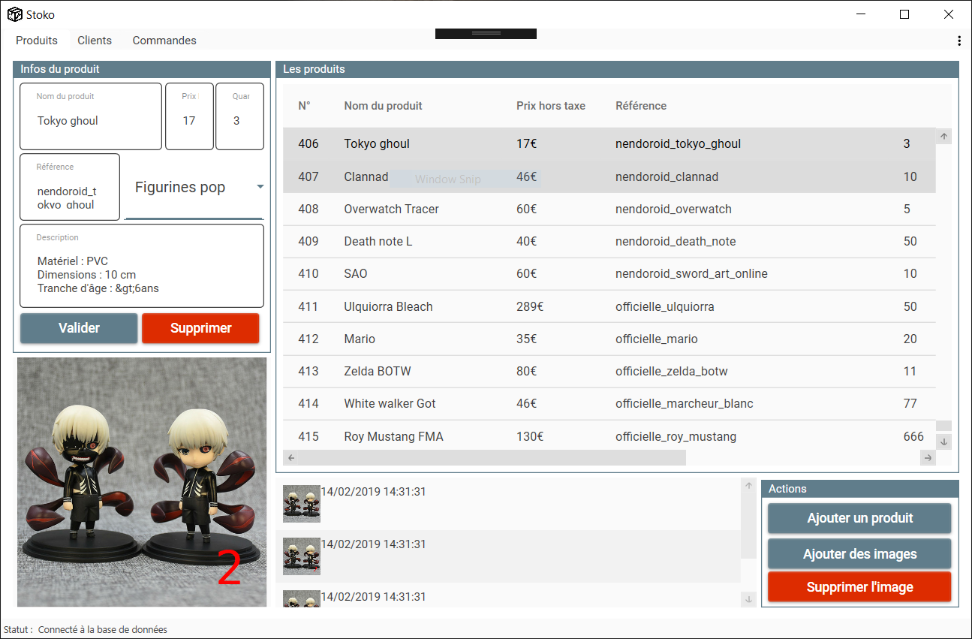
Task: Click the large Tokyo ghoul product image
Action: [142, 482]
